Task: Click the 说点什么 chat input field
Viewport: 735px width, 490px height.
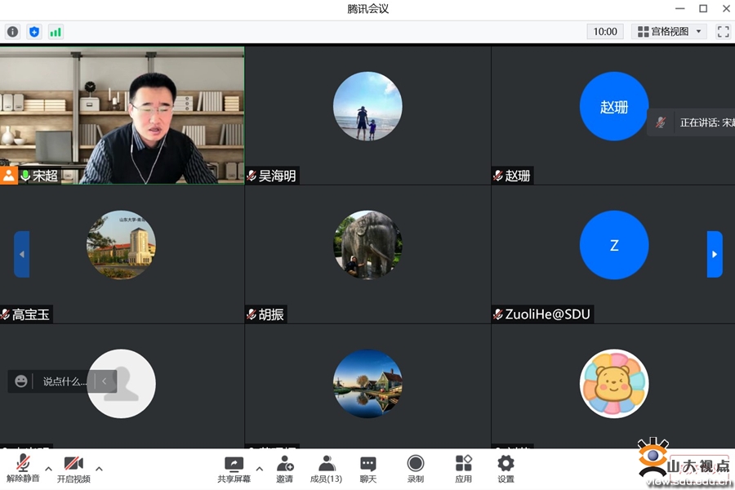Action: pyautogui.click(x=65, y=381)
